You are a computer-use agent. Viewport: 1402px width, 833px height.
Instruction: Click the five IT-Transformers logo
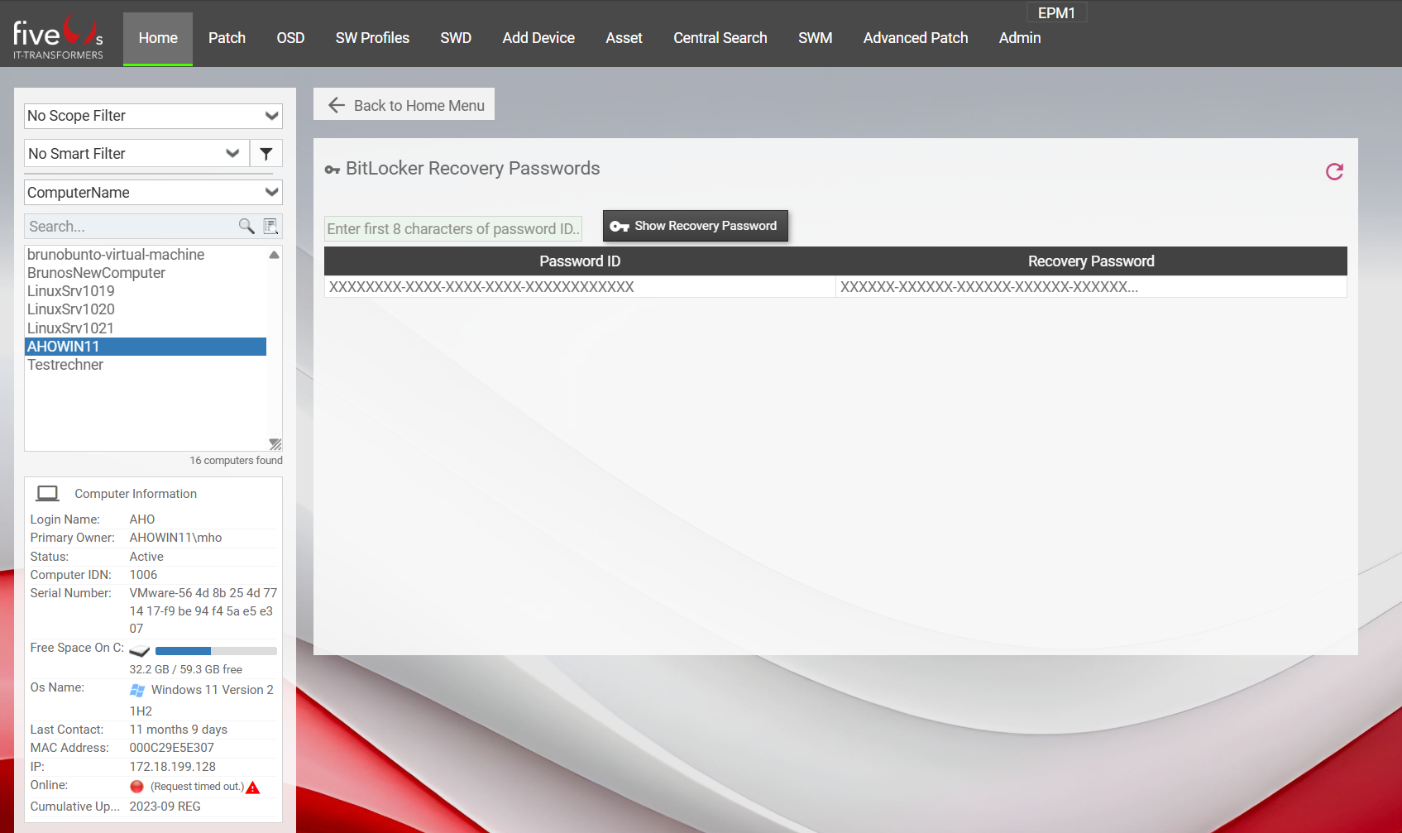[x=59, y=37]
